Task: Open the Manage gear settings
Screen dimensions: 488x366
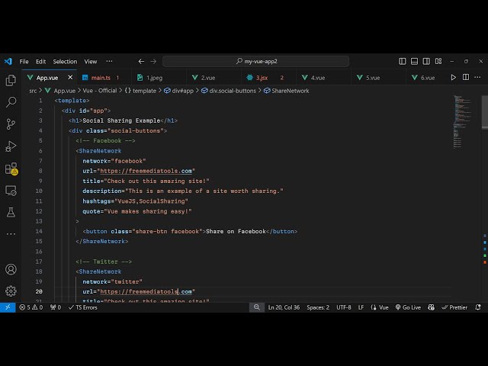Action: tap(11, 291)
